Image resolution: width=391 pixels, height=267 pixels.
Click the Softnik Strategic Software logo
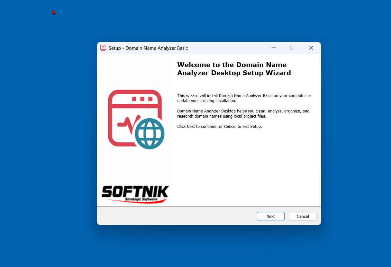click(x=135, y=194)
